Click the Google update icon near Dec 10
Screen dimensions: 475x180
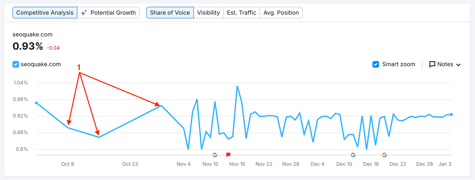pyautogui.click(x=353, y=155)
